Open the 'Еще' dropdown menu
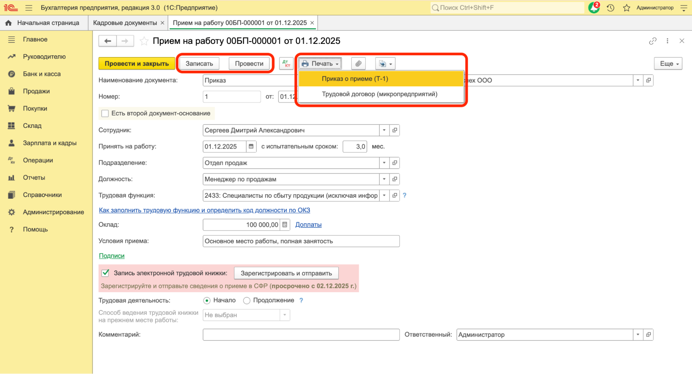 (x=668, y=64)
